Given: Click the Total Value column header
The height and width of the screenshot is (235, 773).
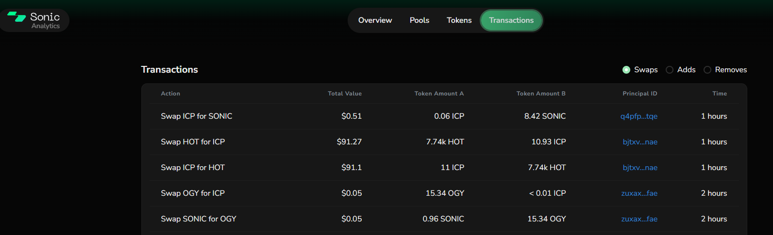Looking at the screenshot, I should [344, 94].
